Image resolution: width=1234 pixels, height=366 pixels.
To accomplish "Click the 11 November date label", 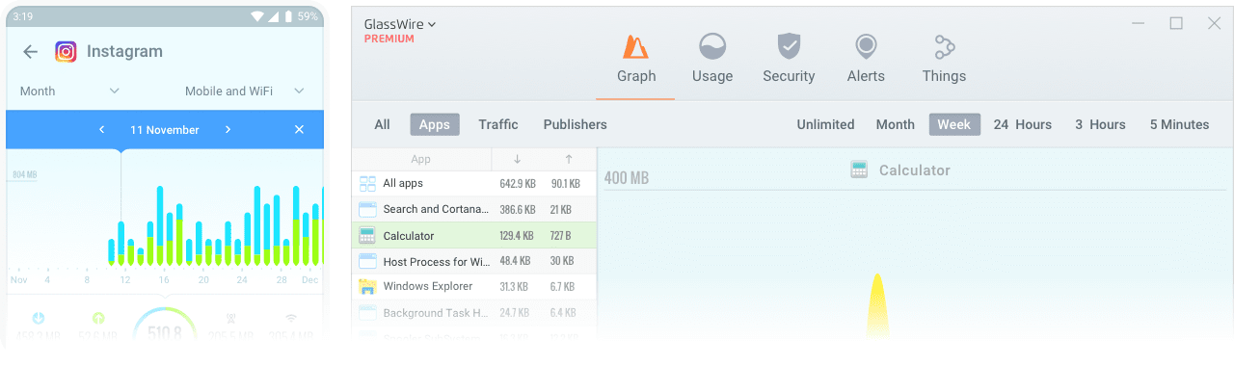I will tap(165, 129).
